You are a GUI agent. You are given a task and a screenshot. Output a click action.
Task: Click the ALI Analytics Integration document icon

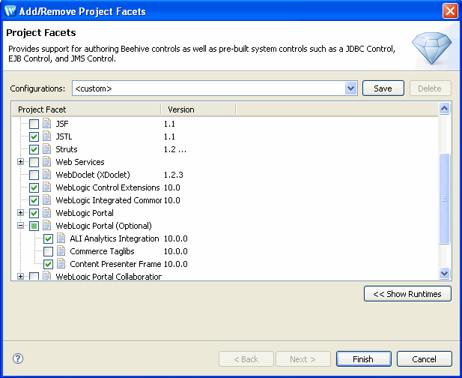click(61, 238)
